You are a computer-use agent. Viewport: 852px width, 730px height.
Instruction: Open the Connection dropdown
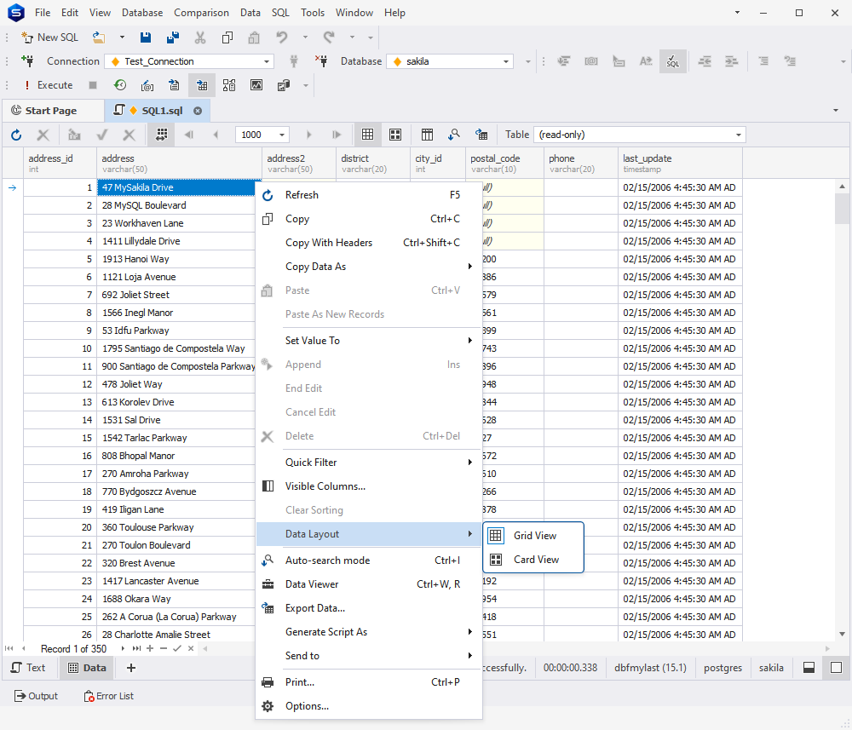coord(268,61)
